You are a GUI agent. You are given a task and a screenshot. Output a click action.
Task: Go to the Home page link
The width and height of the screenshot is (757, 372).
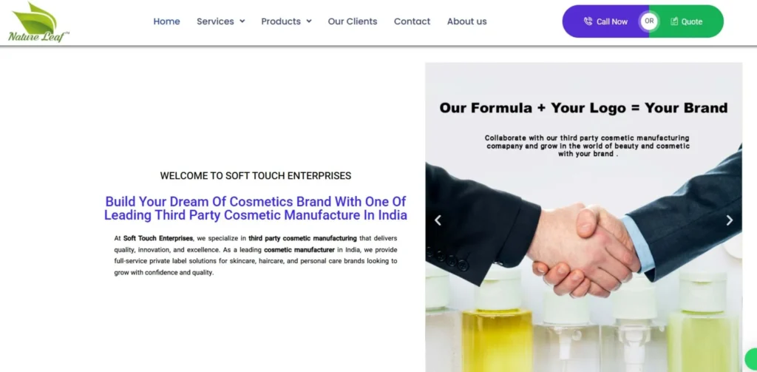pos(166,21)
